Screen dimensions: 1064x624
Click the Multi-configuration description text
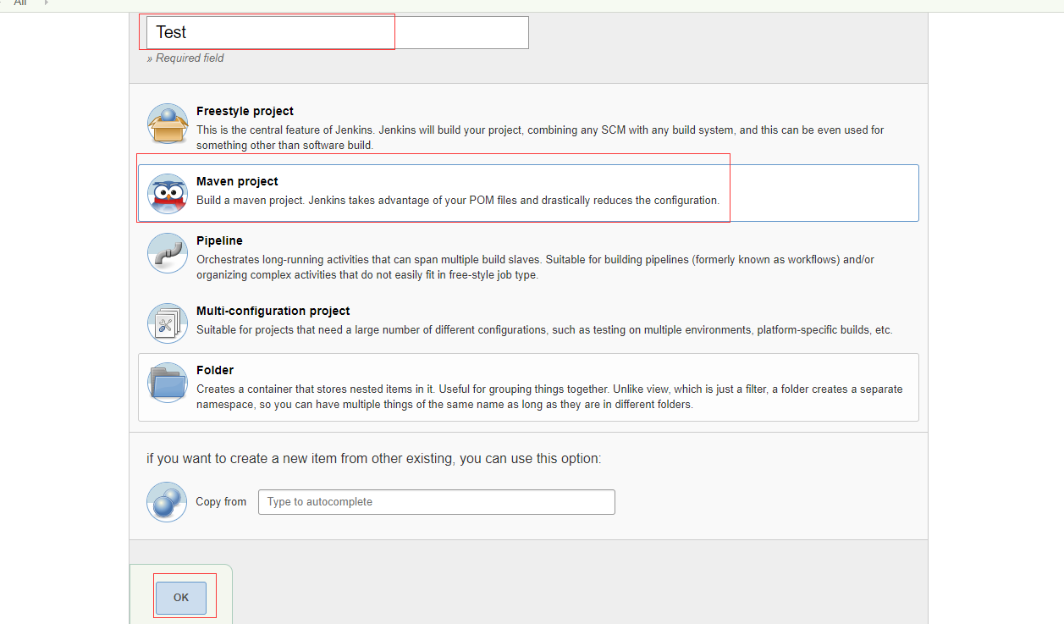(x=544, y=330)
